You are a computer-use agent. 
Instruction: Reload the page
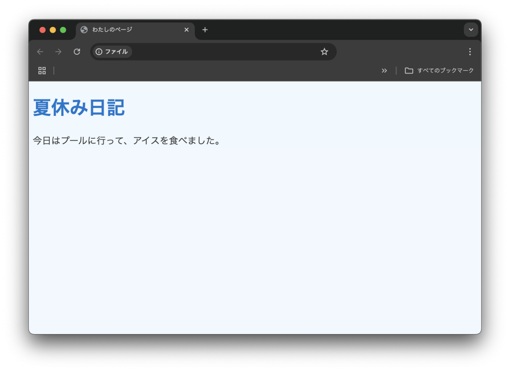tap(77, 52)
